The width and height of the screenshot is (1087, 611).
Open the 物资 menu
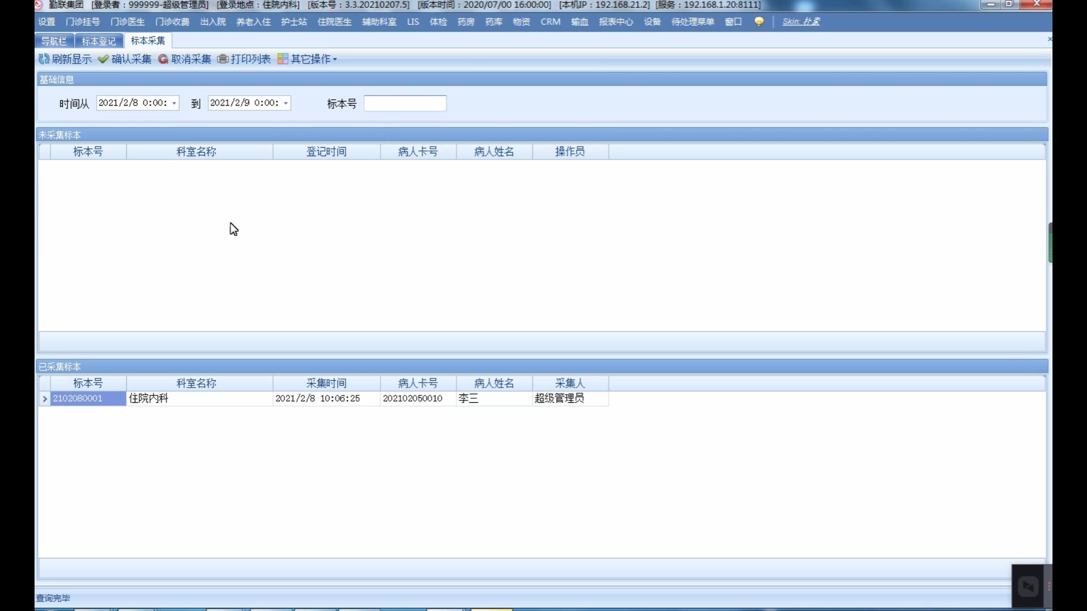tap(521, 21)
